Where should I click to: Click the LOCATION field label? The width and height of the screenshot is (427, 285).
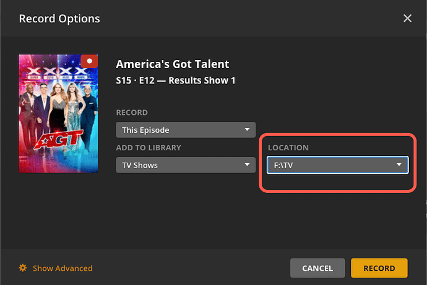coord(288,148)
